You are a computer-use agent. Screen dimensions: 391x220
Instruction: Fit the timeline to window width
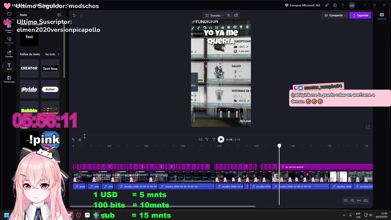tap(359, 200)
